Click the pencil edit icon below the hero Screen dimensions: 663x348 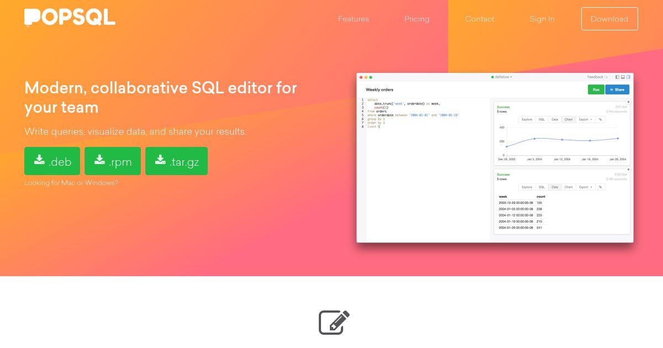[x=334, y=323]
